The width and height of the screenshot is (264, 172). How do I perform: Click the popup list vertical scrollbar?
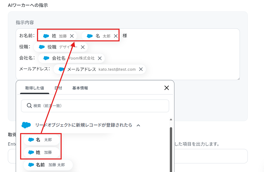(171, 149)
